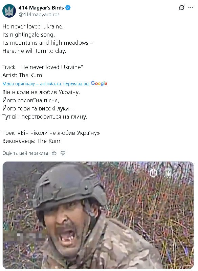
Task: Select the line 'He never loved Ukraine,'
Action: (33, 26)
